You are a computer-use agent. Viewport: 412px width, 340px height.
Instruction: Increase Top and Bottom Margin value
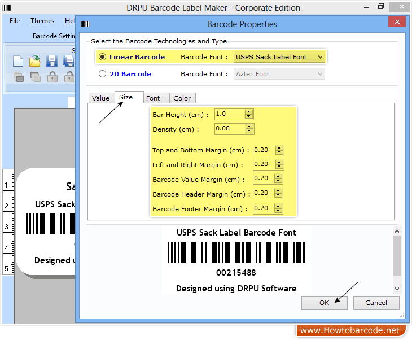[x=279, y=148]
